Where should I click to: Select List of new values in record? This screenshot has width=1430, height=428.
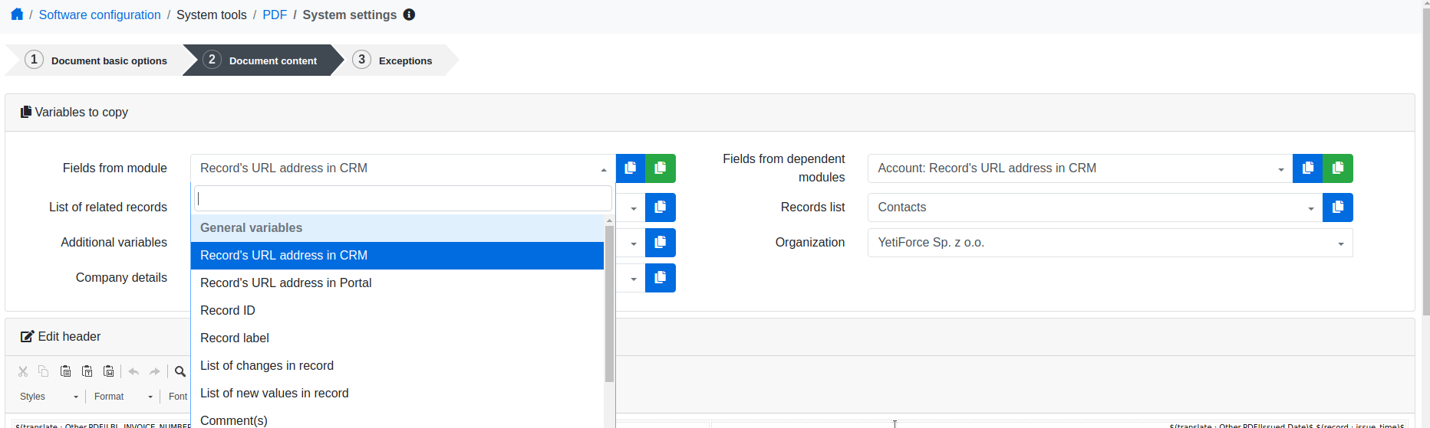pos(397,394)
